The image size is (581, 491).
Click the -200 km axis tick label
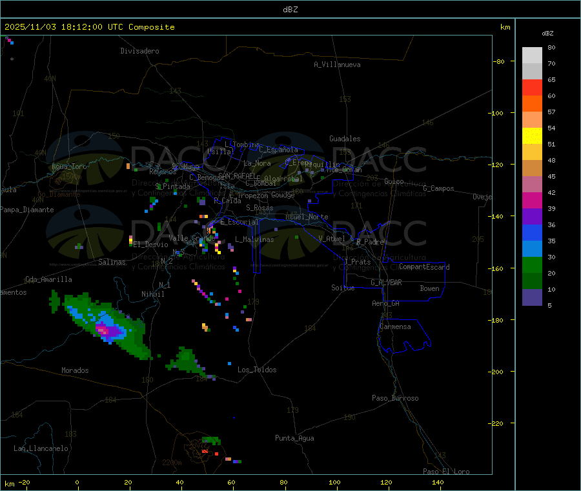pos(495,372)
